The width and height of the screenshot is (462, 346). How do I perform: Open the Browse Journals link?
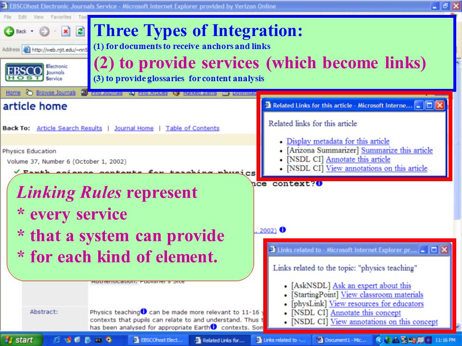click(56, 93)
